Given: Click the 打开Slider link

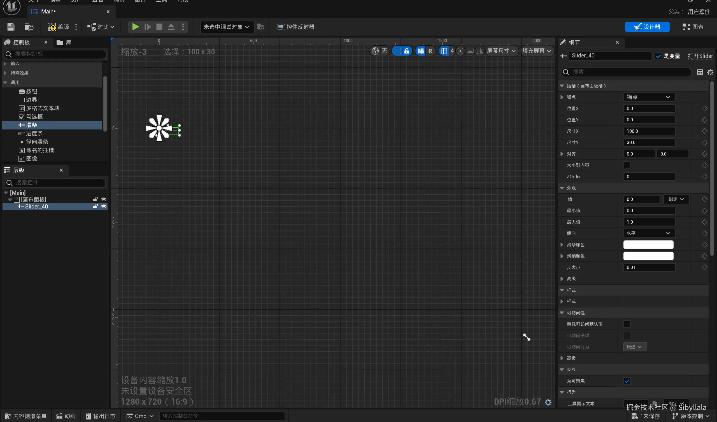Looking at the screenshot, I should click(700, 56).
